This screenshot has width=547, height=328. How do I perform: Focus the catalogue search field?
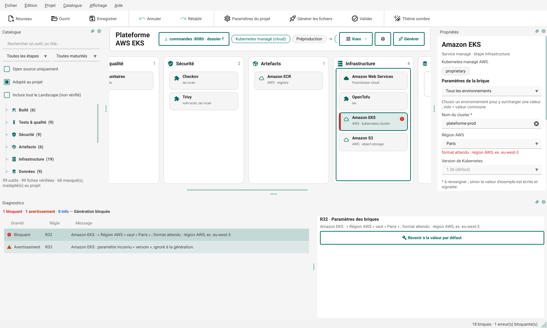point(51,44)
